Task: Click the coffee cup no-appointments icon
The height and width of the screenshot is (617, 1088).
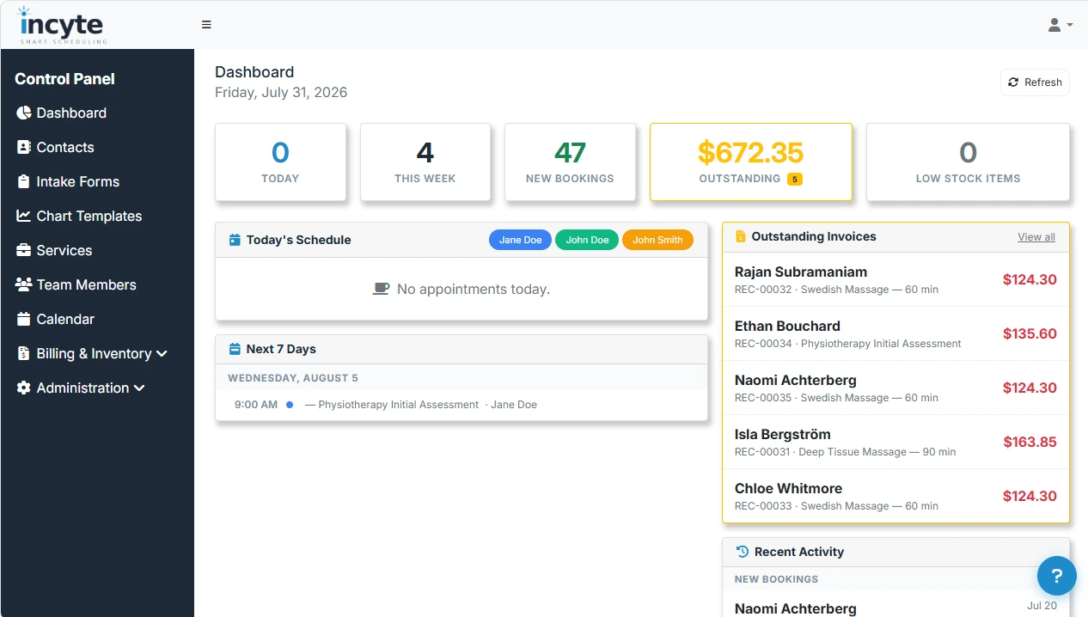Action: click(381, 289)
